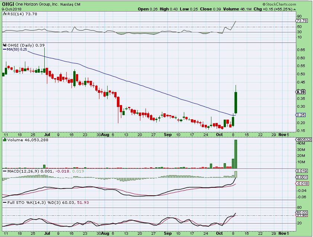
Task: Click the OHGI ticker symbol title
Action: pos(8,4)
